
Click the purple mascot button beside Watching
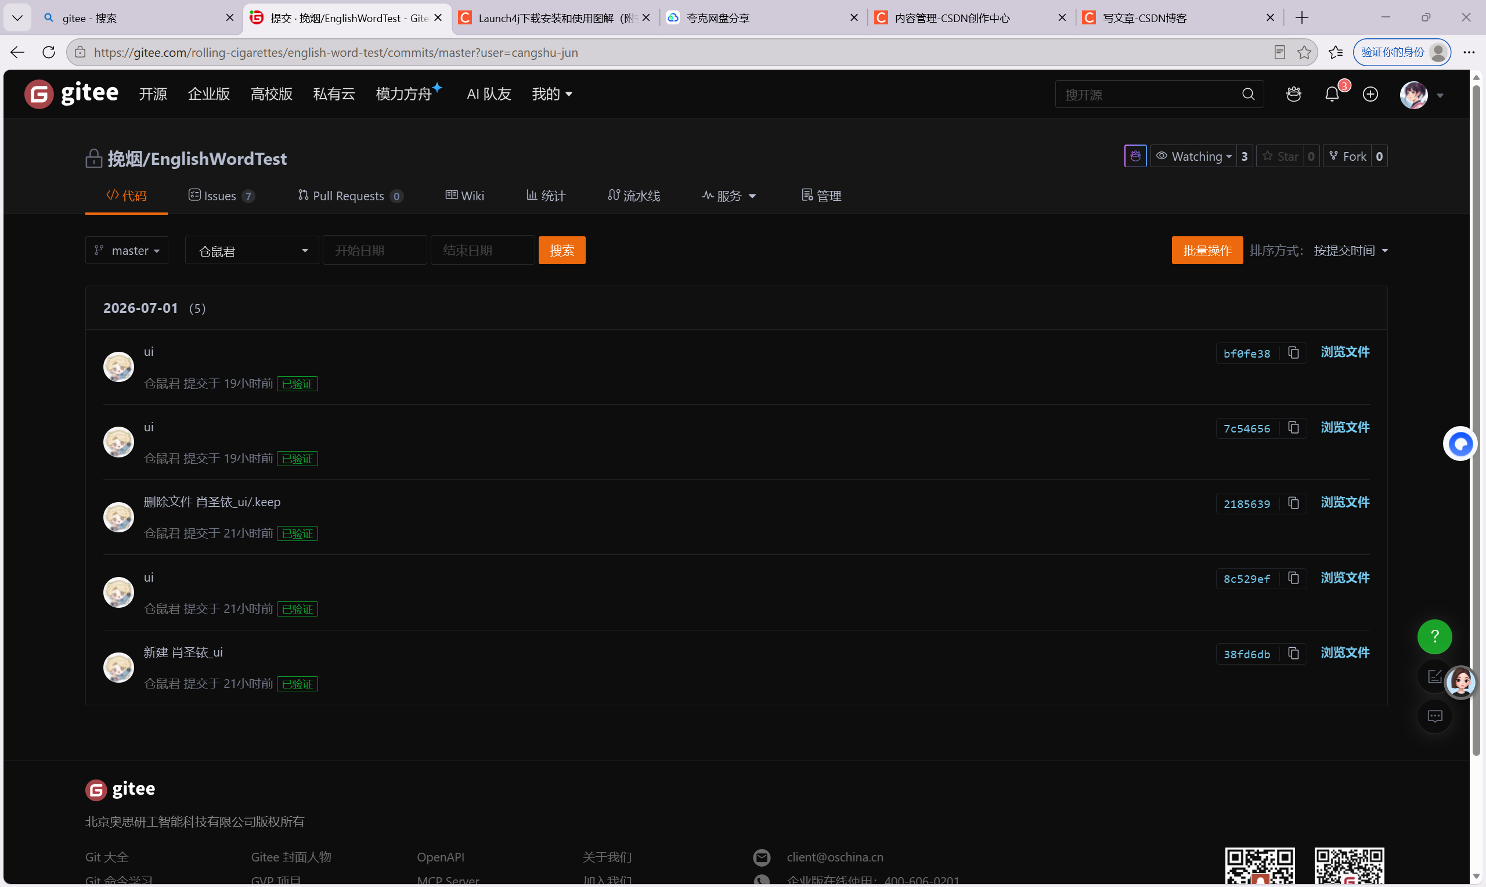(1135, 156)
